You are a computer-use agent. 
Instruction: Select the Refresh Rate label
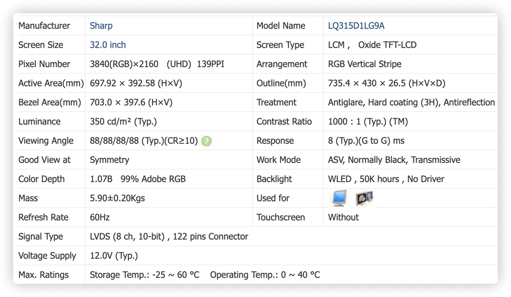[43, 217]
